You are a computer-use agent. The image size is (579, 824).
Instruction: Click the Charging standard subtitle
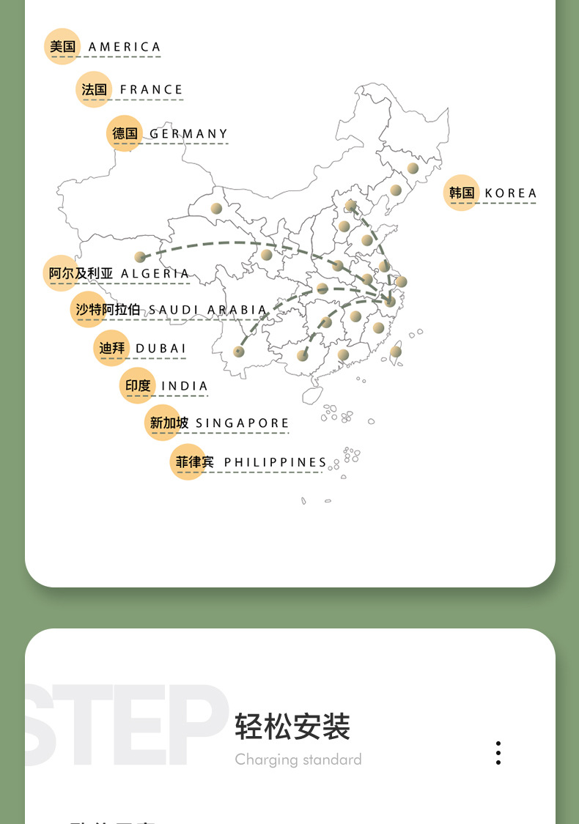pyautogui.click(x=298, y=760)
